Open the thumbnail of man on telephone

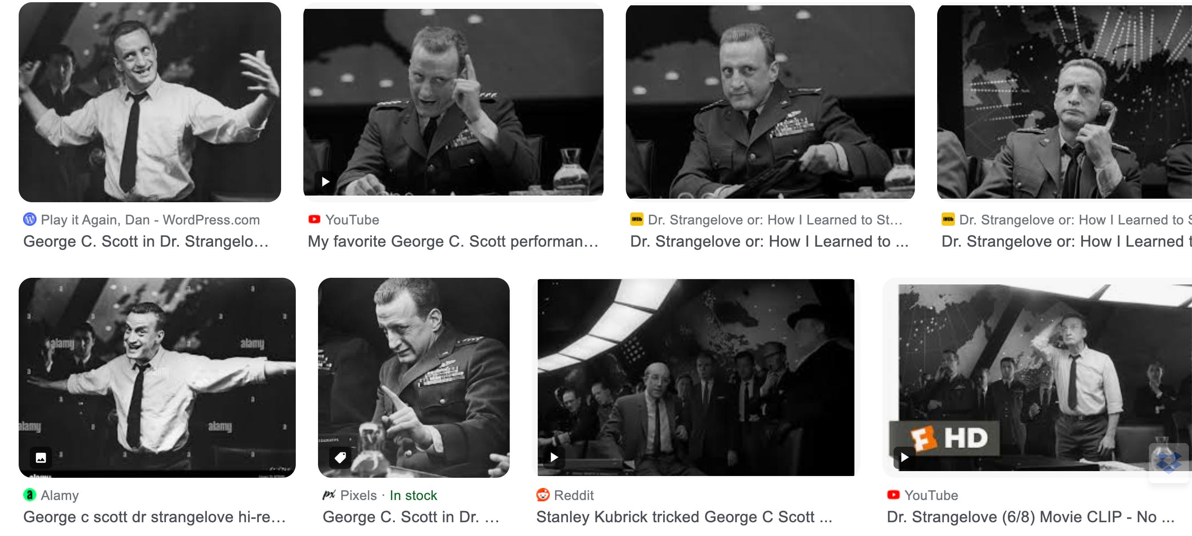point(1064,102)
